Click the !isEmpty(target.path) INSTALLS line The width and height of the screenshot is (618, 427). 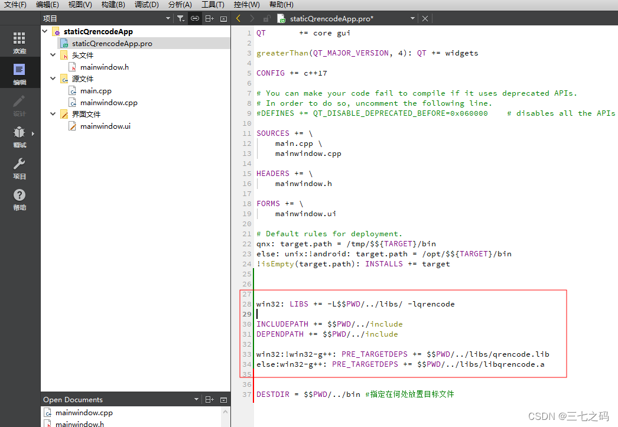click(x=353, y=264)
